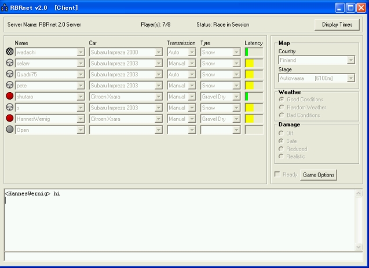Click the checkered flag icon beside wadachi
Viewport: 369px width, 268px height.
pos(9,52)
